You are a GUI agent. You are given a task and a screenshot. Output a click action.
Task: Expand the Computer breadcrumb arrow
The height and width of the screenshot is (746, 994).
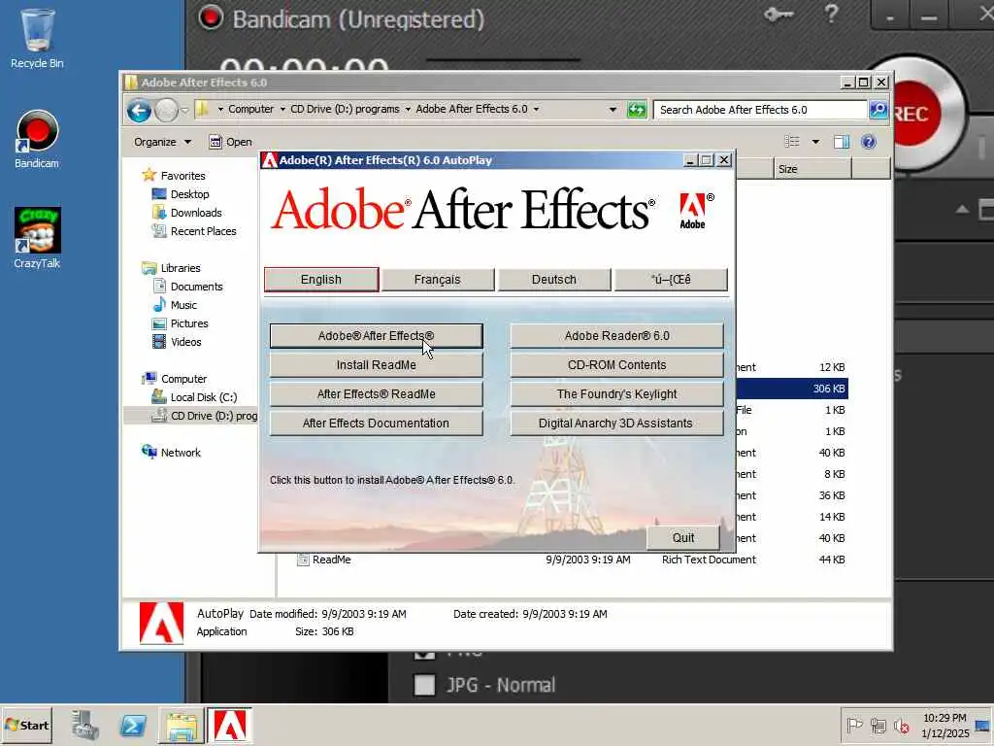[x=282, y=109]
